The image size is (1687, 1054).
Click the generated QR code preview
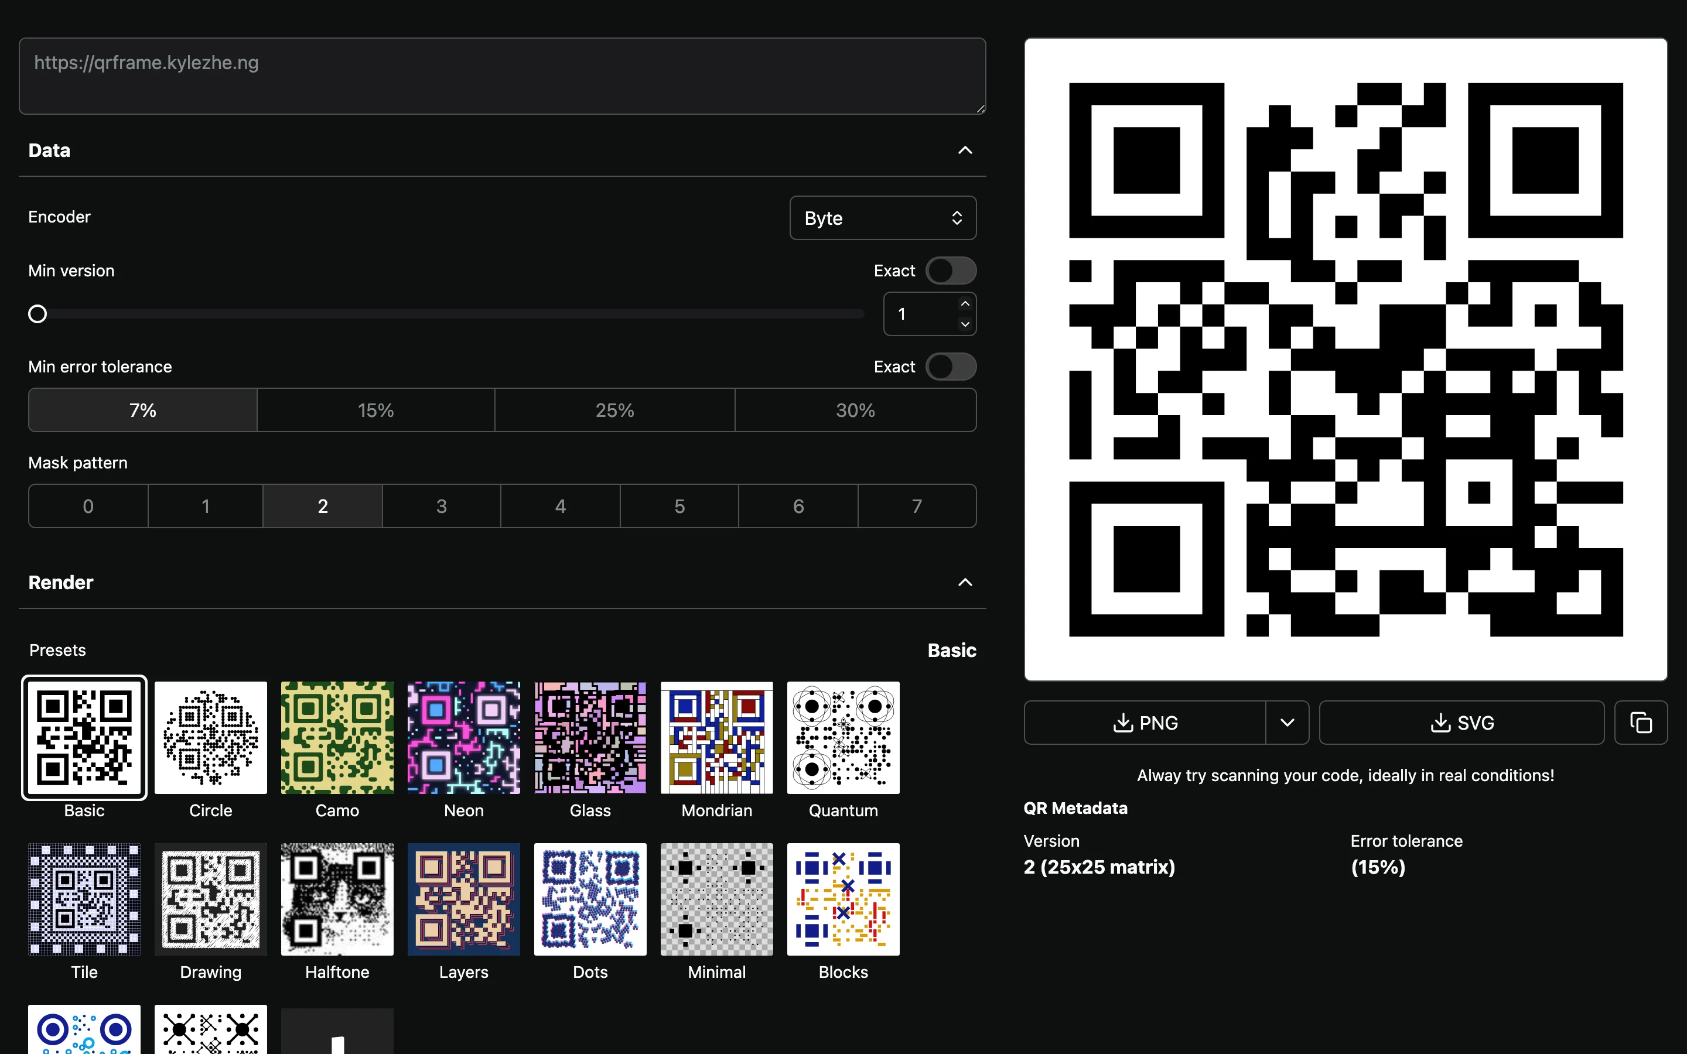(x=1345, y=360)
